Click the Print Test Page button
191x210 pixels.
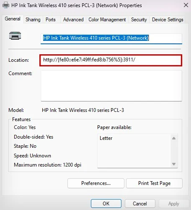click(x=154, y=183)
